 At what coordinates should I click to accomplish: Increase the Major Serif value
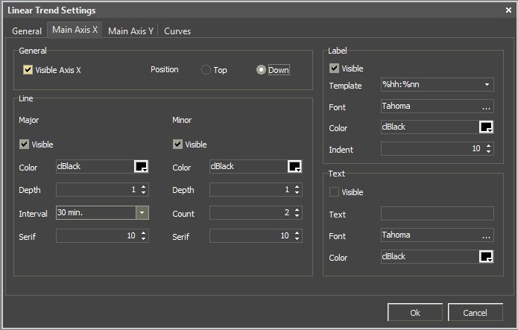tap(143, 233)
